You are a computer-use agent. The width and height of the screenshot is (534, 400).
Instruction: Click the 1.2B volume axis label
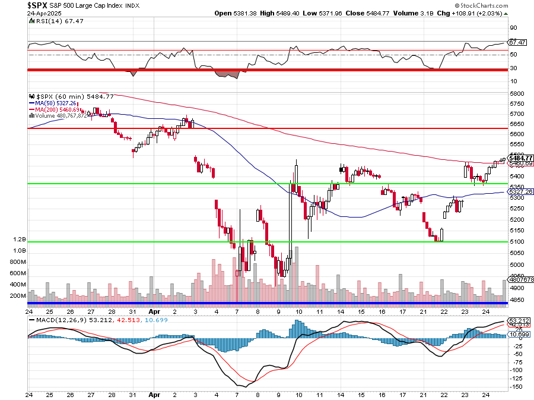20,240
